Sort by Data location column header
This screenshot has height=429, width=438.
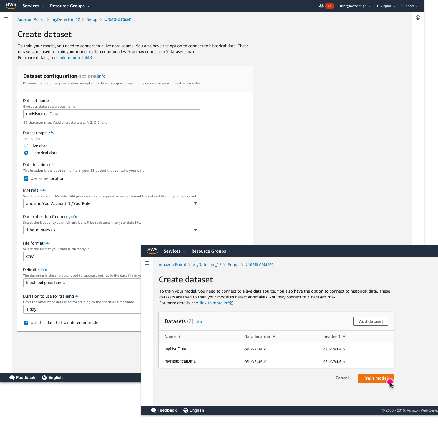pyautogui.click(x=260, y=337)
